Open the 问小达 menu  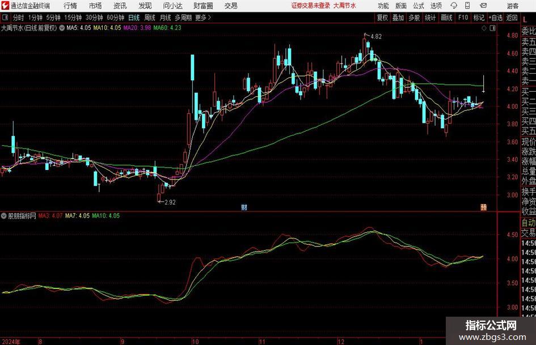coord(172,6)
